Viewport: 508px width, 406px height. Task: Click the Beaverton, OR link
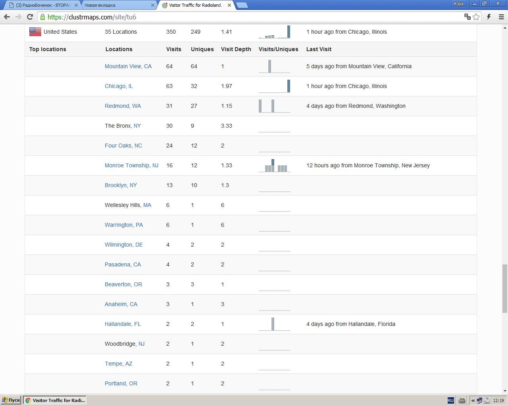click(123, 284)
